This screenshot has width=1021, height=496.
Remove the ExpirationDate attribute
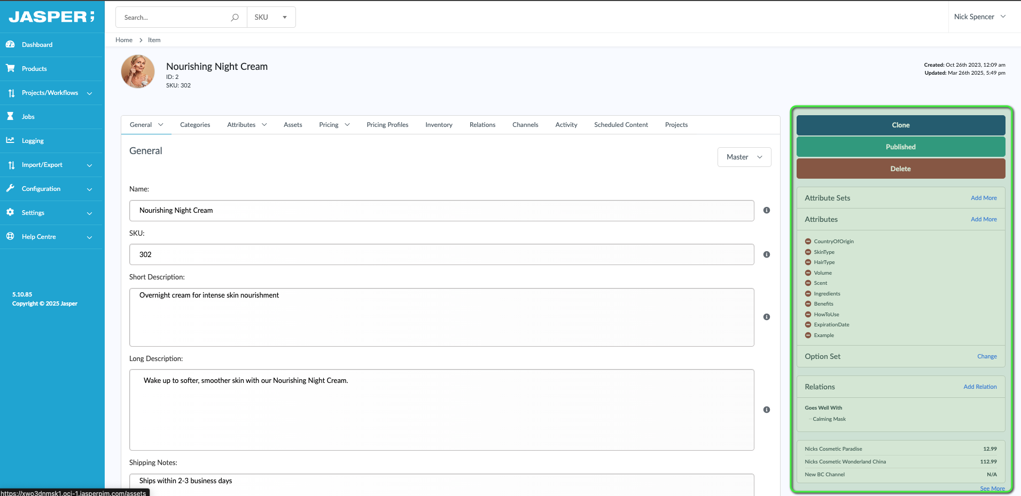coord(808,325)
